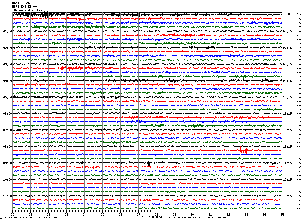Viewport: 302px width, 221px height.
Task: Select the 05:00 EST time label
Action: tap(8, 97)
